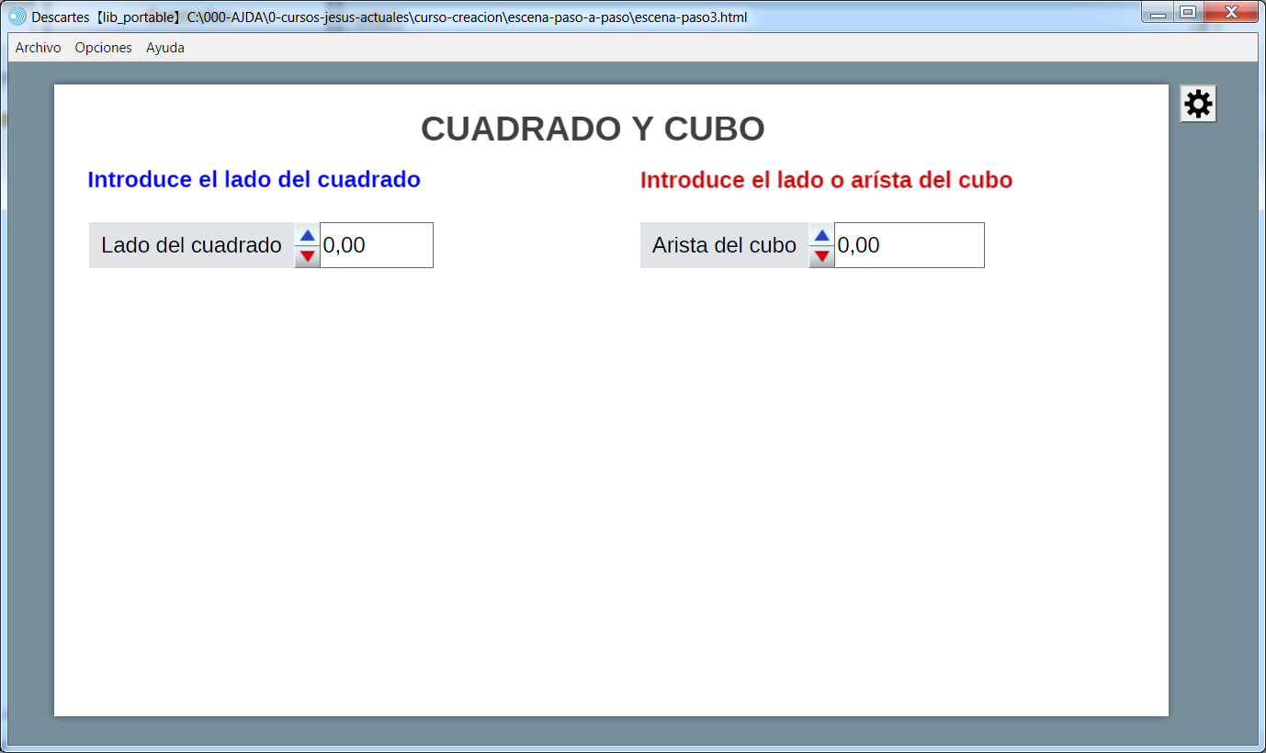Close the Descartes window
This screenshot has width=1266, height=753.
pos(1231,12)
